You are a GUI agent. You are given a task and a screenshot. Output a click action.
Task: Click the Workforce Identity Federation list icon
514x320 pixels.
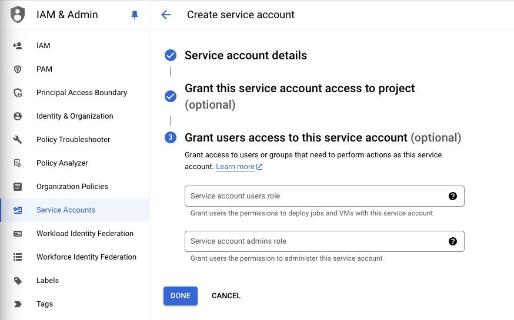pos(18,257)
